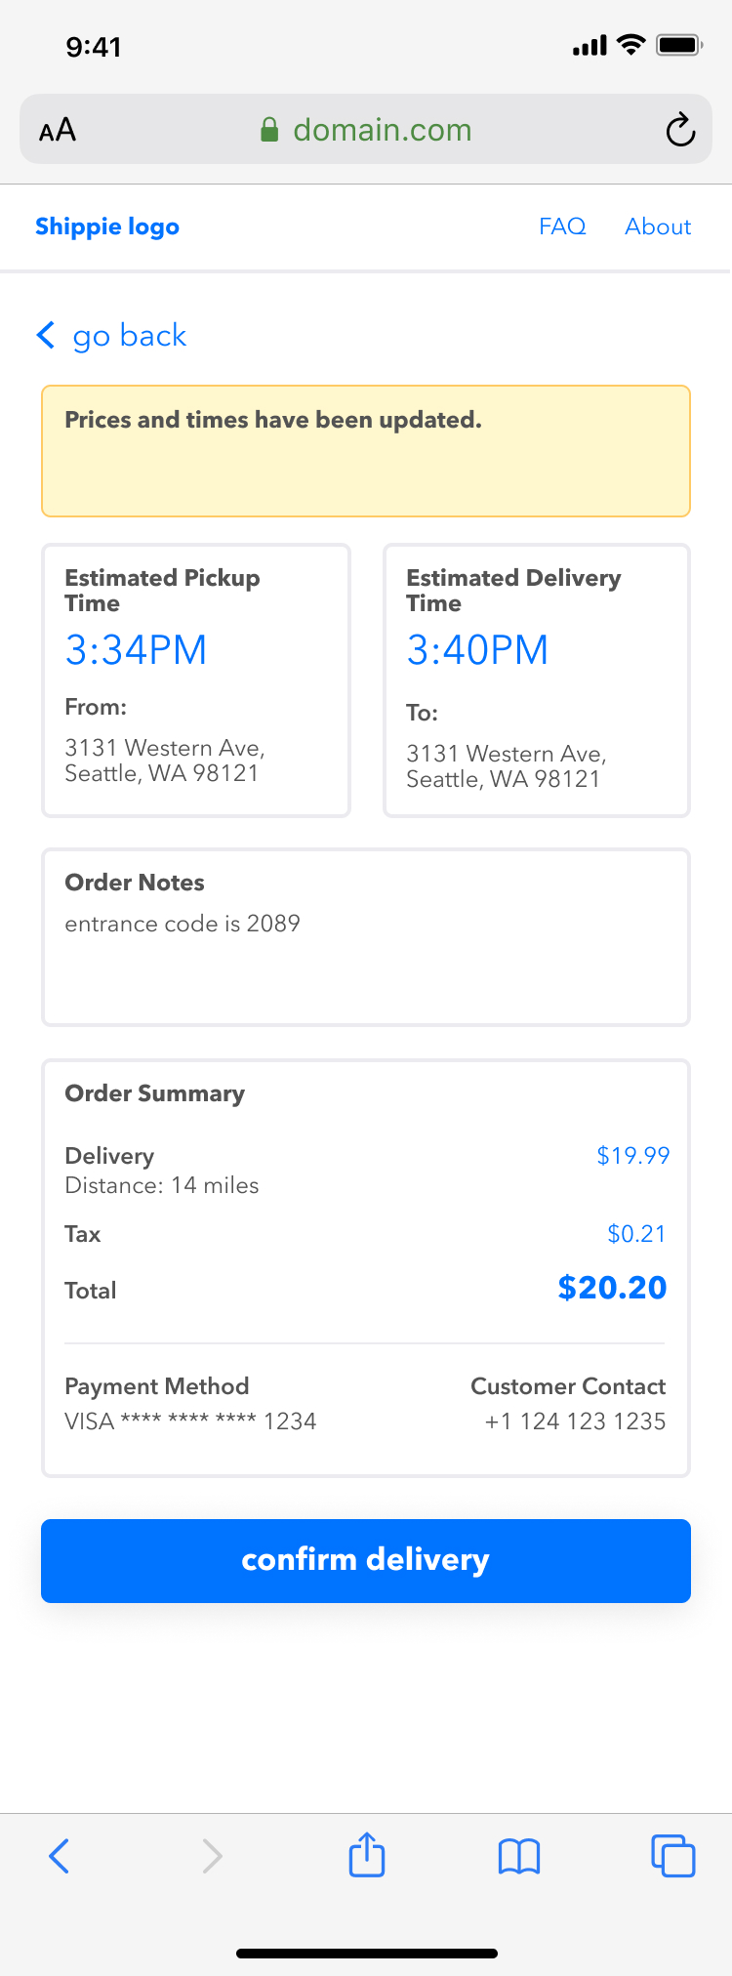Tap the customer contact phone number
Image resolution: width=732 pixels, height=1976 pixels.
coord(575,1421)
